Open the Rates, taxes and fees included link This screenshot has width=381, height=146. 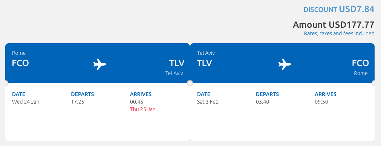[x=339, y=33]
